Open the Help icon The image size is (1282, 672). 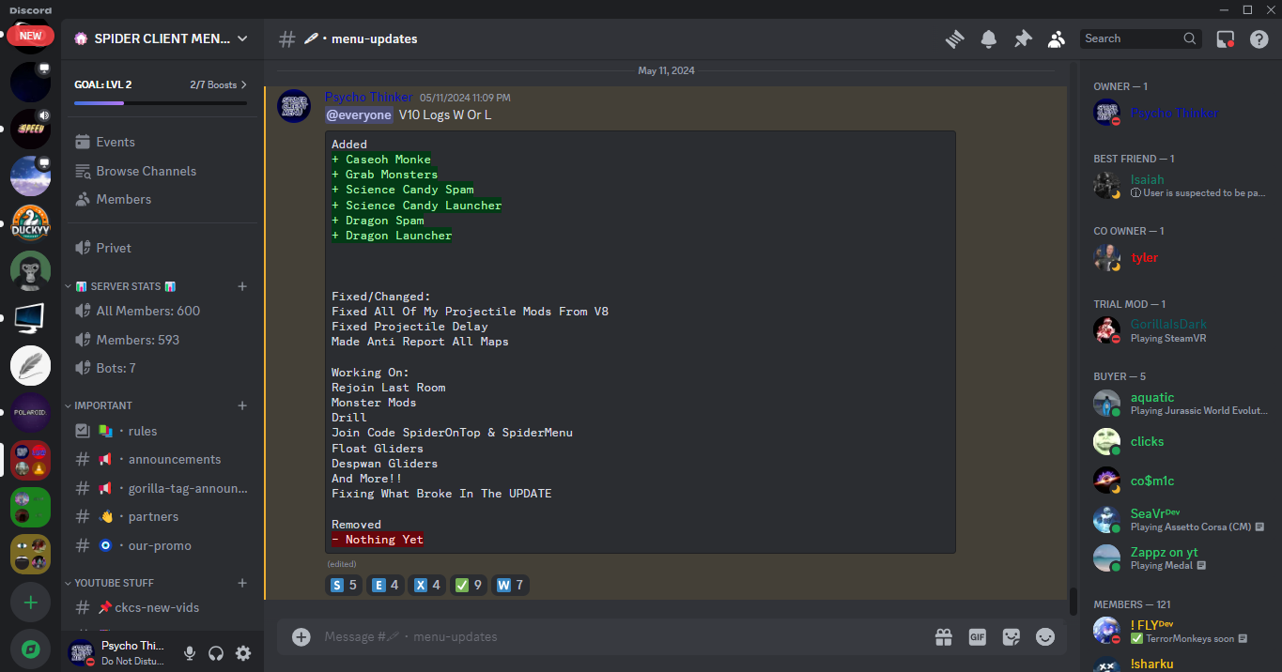[x=1259, y=38]
